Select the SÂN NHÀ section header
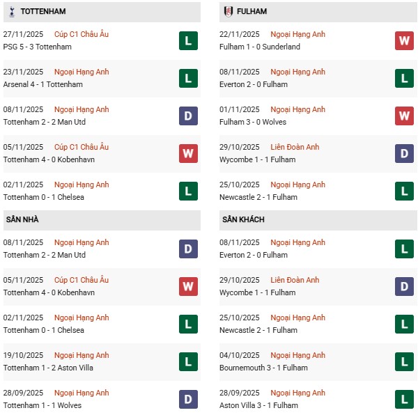Image resolution: width=418 pixels, height=415 pixels. click(x=23, y=220)
